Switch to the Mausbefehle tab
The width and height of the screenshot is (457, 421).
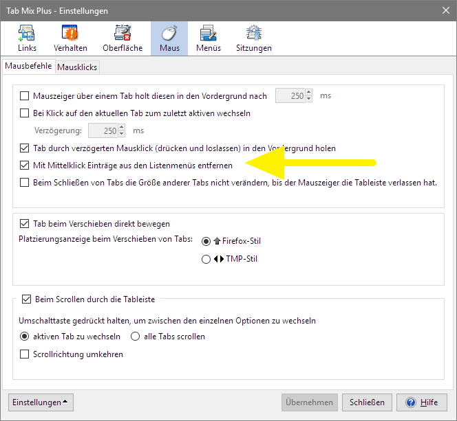[28, 66]
